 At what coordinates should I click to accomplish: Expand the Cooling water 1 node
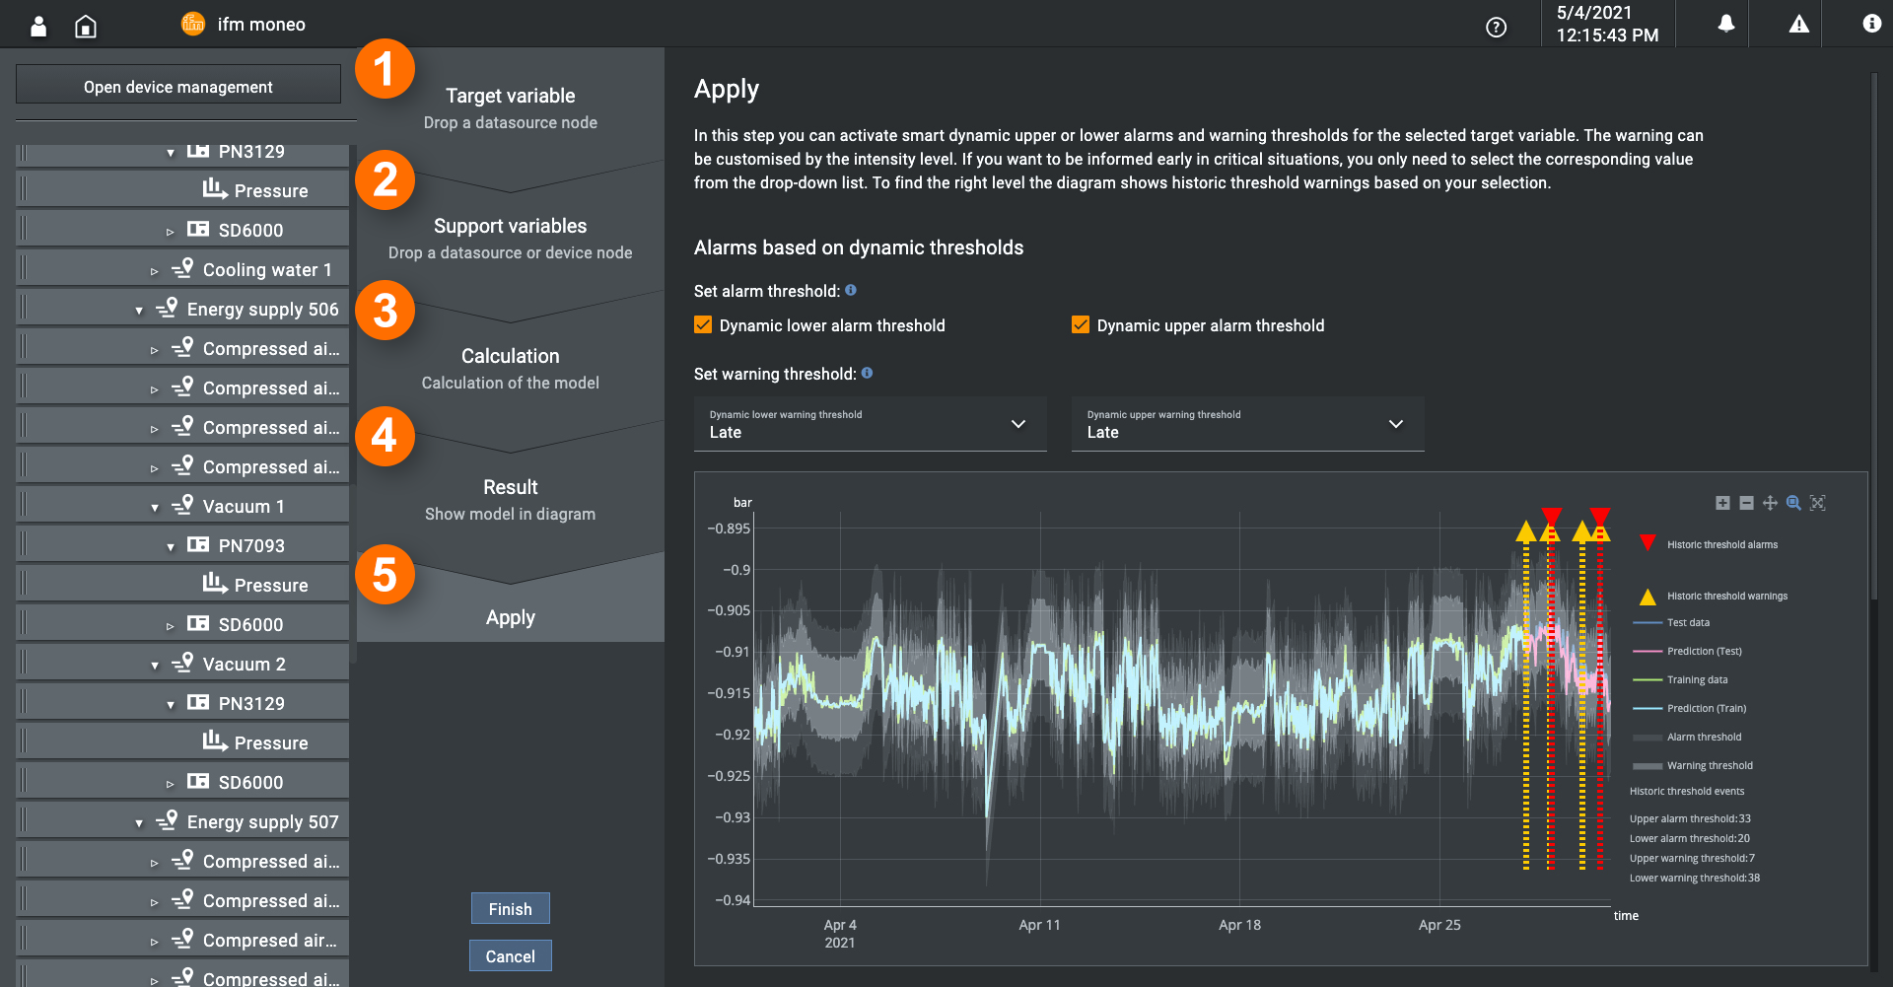[x=155, y=268]
